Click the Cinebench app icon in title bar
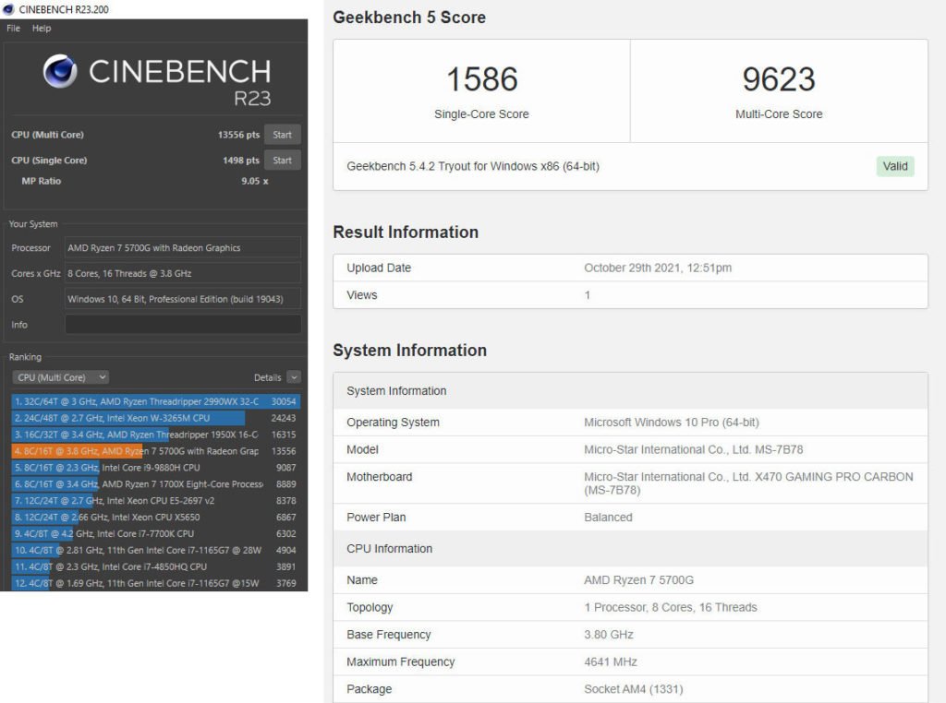 [9, 10]
